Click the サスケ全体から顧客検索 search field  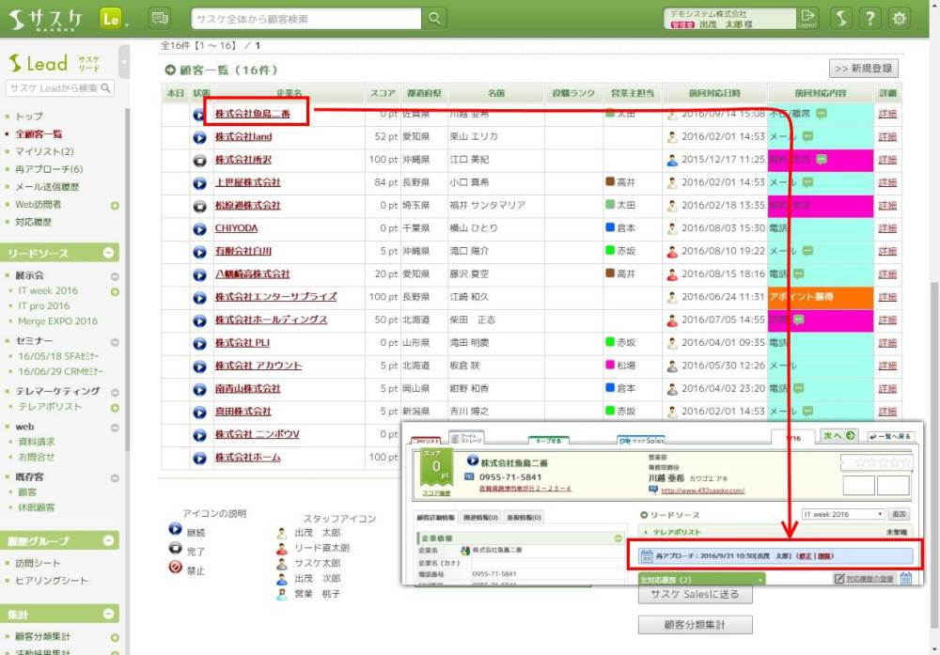tap(306, 19)
